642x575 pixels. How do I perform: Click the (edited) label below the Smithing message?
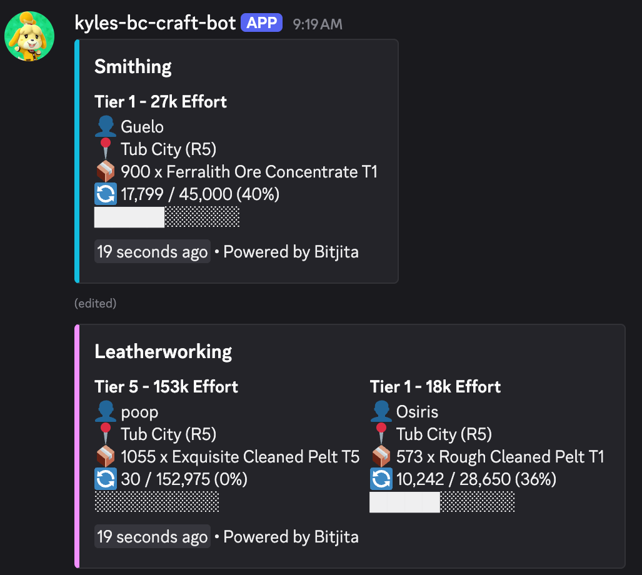[x=95, y=303]
